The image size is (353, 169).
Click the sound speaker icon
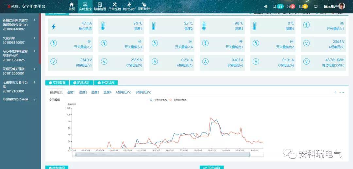[266, 7]
